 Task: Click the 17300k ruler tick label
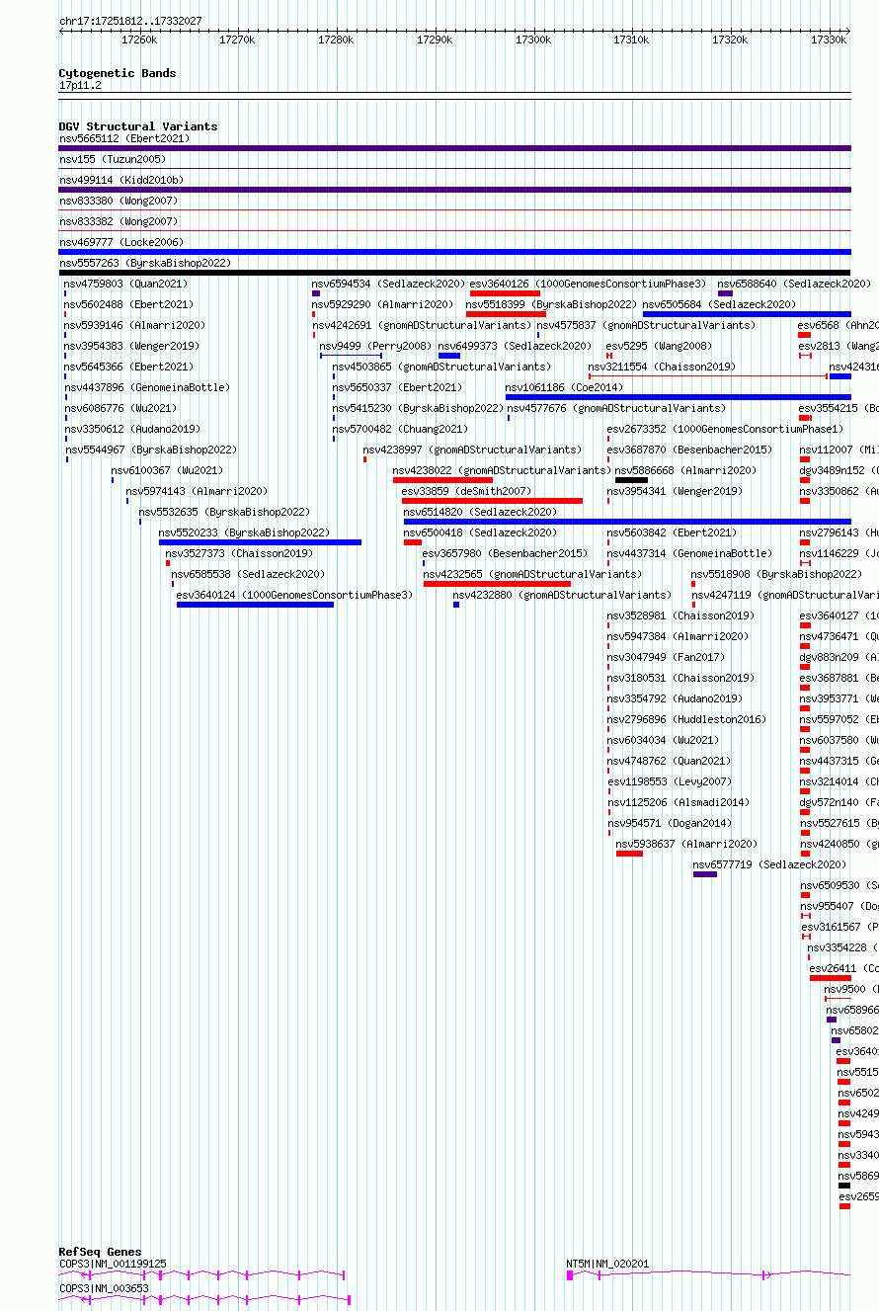(533, 40)
